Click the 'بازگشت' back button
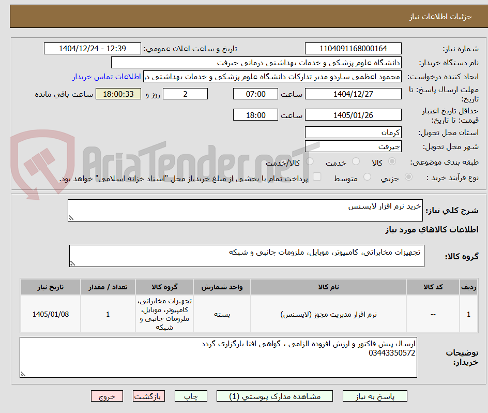 tap(149, 396)
